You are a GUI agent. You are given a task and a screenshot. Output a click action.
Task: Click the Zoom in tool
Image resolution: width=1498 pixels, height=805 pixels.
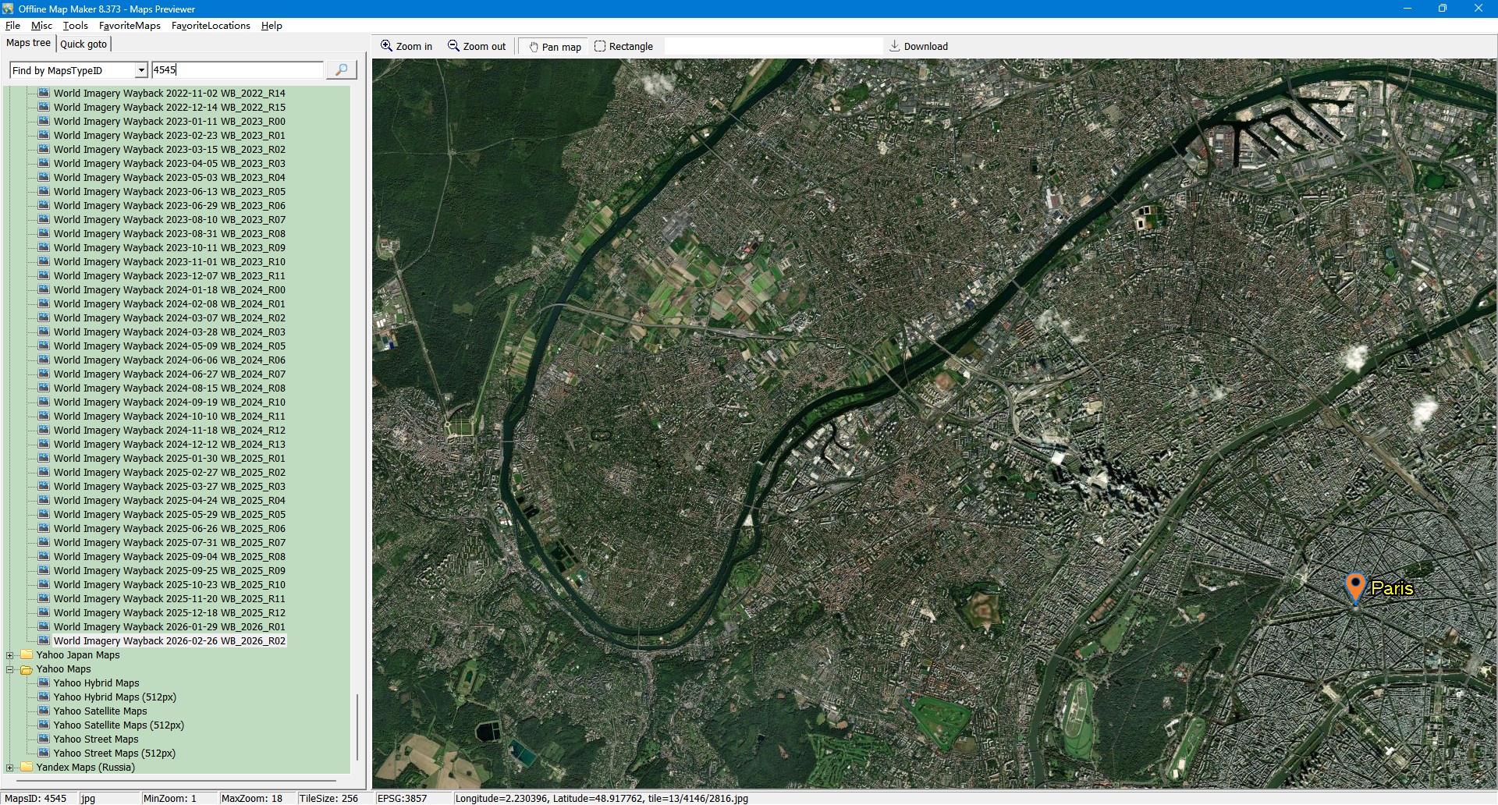406,47
